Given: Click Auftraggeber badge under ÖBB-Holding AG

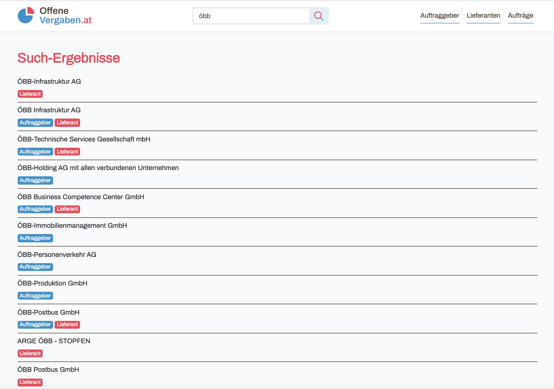Looking at the screenshot, I should coord(35,180).
